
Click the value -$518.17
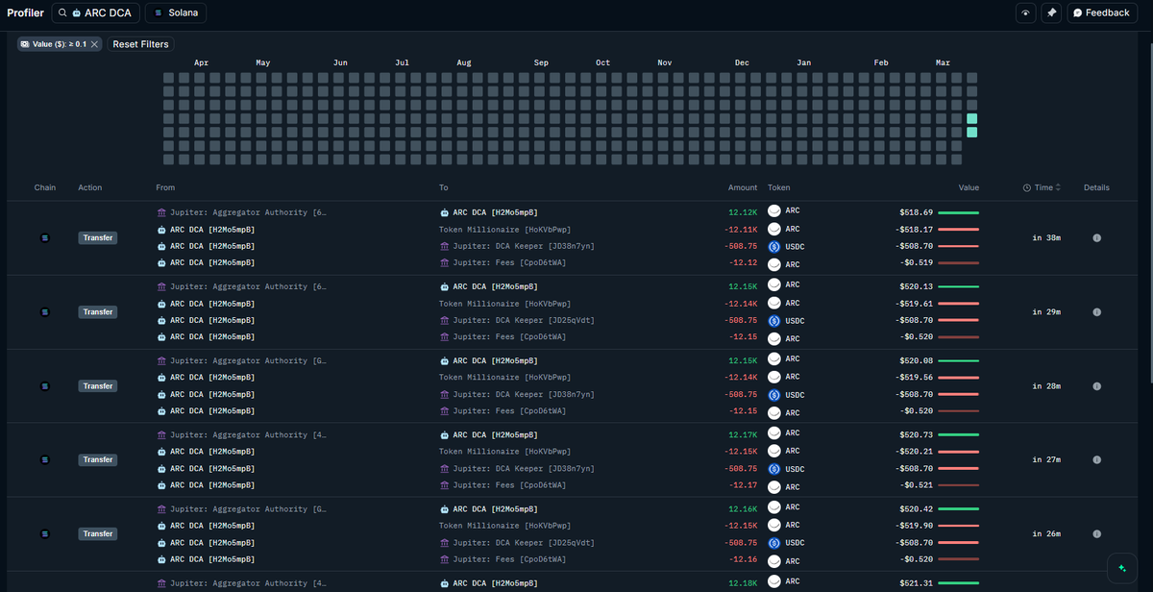click(913, 229)
